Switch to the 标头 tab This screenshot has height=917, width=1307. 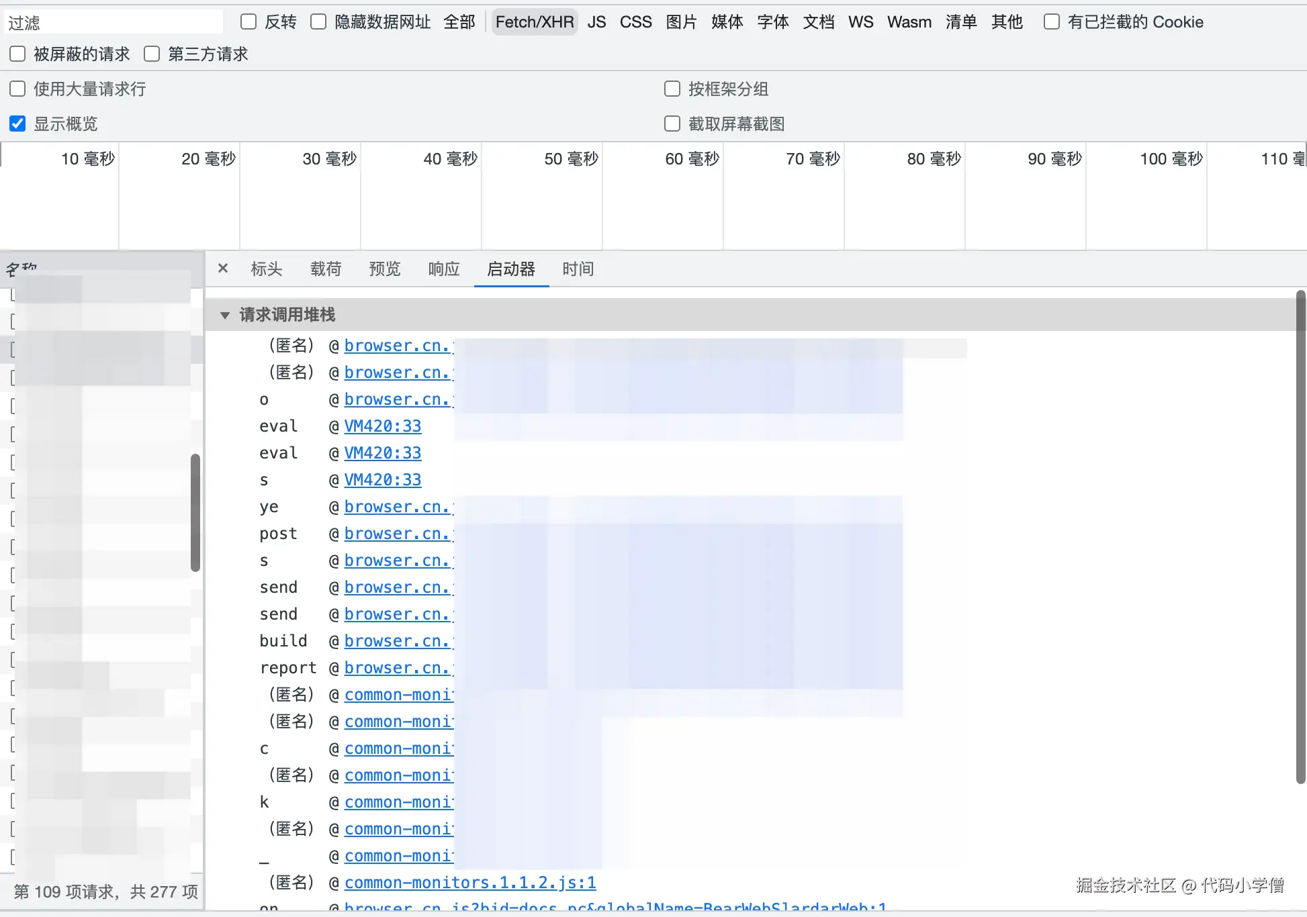click(267, 269)
